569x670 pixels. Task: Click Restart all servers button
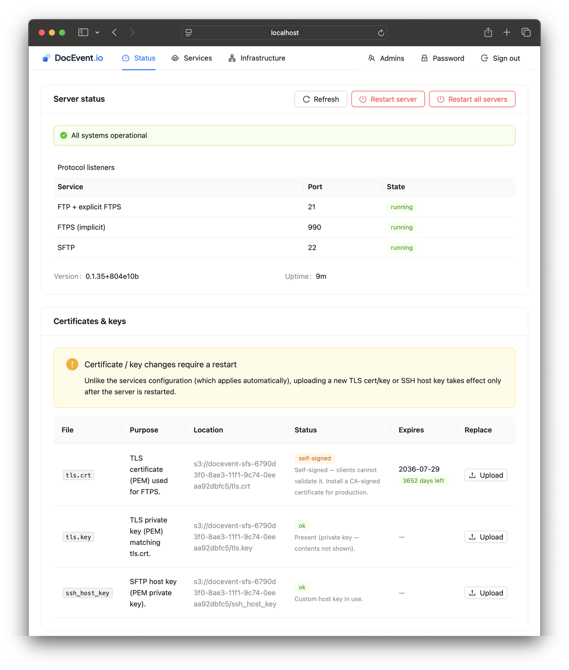pyautogui.click(x=472, y=99)
